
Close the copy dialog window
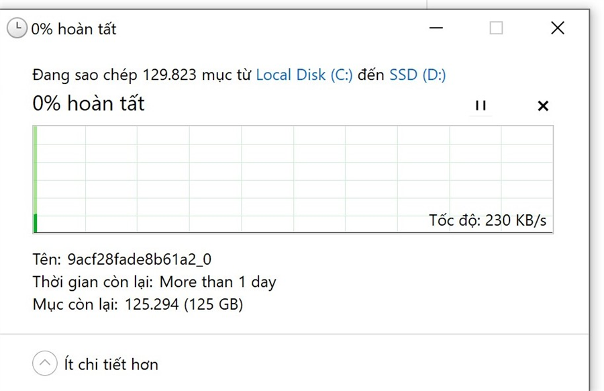tap(557, 28)
